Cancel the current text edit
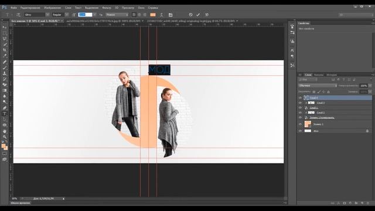This screenshot has height=211, width=375. pos(190,15)
